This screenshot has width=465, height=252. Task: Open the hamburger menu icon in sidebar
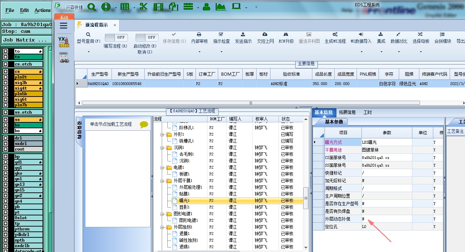63,25
